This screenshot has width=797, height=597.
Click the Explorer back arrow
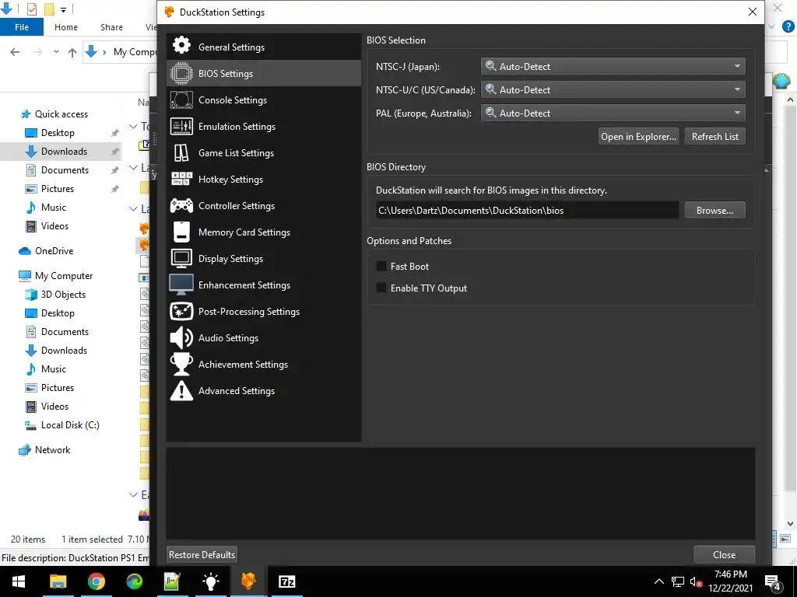(16, 52)
